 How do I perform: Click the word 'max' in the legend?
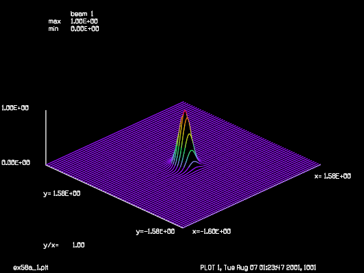tap(54, 21)
